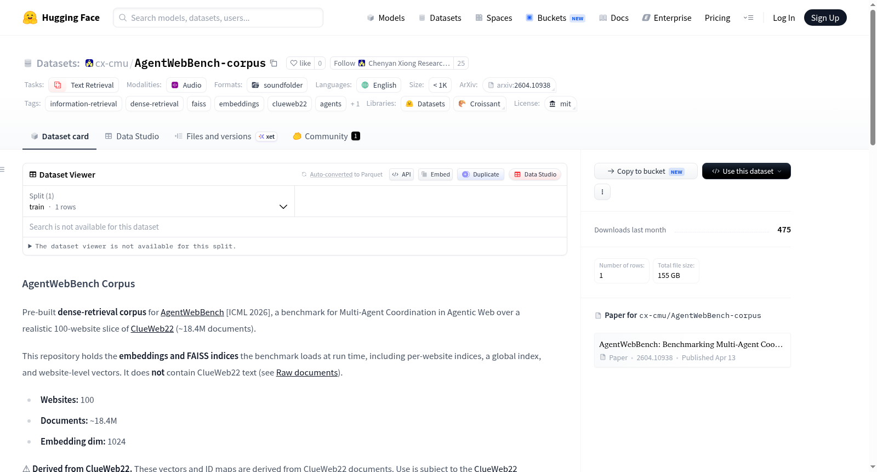Open Enterprise in top navigation
877x472 pixels.
[667, 18]
